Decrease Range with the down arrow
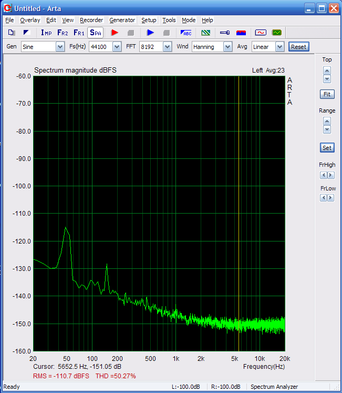Viewport: 342px width, 393px height. [327, 129]
